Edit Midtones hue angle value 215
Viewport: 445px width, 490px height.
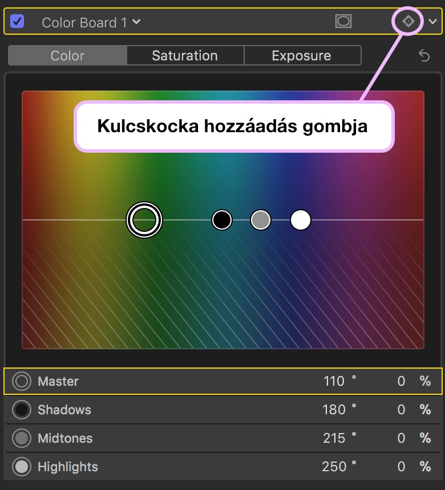(334, 438)
